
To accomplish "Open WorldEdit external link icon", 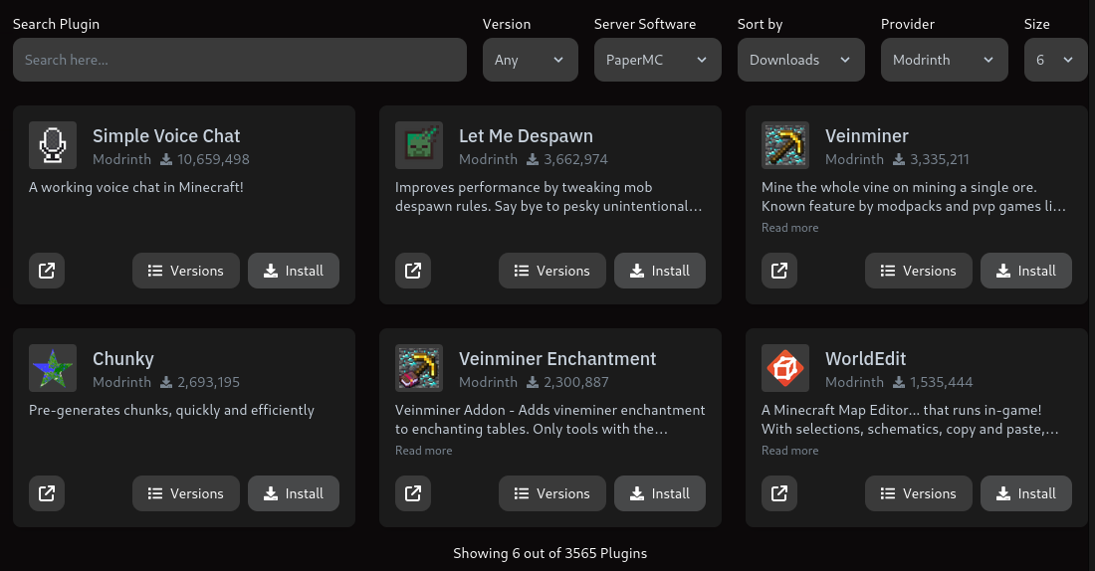I will [x=779, y=493].
